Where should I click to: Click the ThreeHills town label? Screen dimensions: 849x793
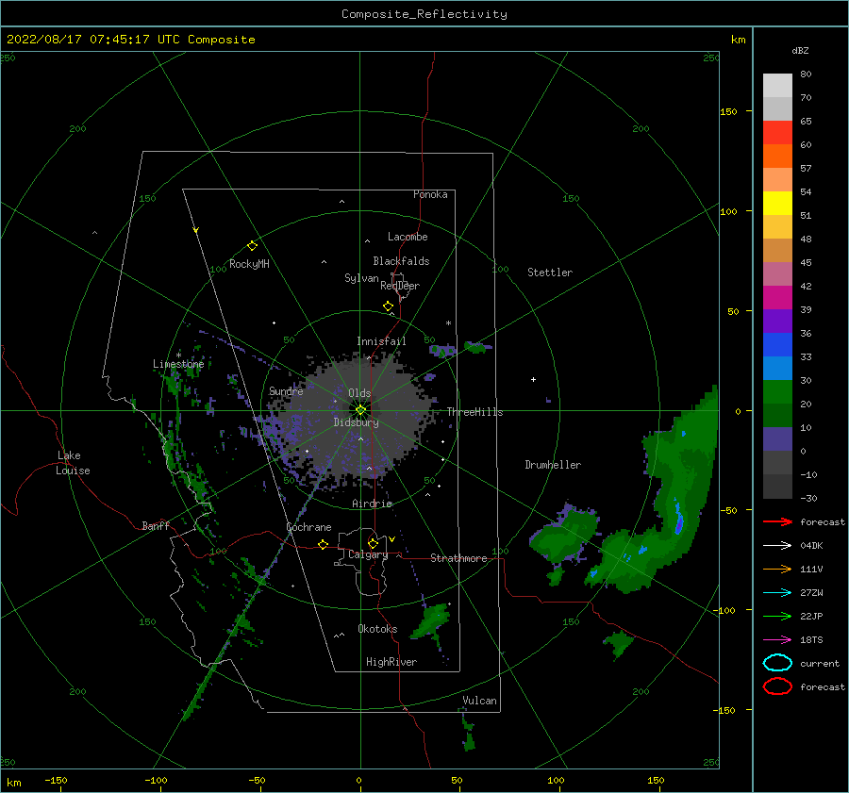[474, 412]
